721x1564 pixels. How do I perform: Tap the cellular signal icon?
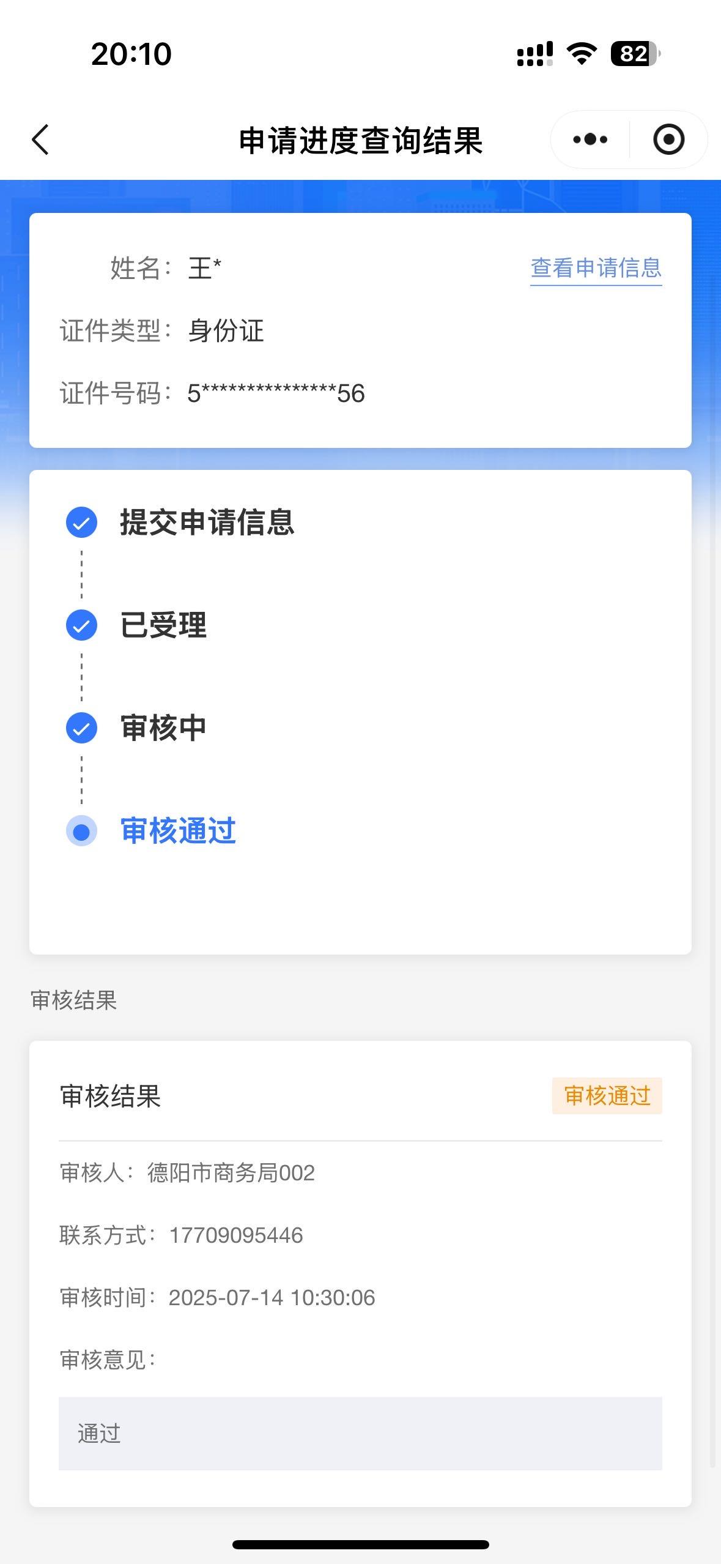(x=534, y=54)
